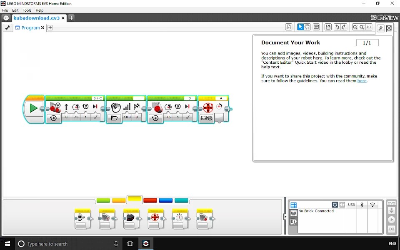The height and width of the screenshot is (250, 400).
Task: Pick the Touch Sensor block from palette
Action: click(205, 219)
